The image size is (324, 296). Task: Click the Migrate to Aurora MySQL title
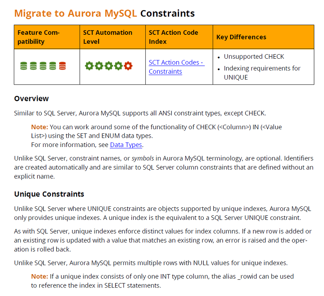[76, 13]
